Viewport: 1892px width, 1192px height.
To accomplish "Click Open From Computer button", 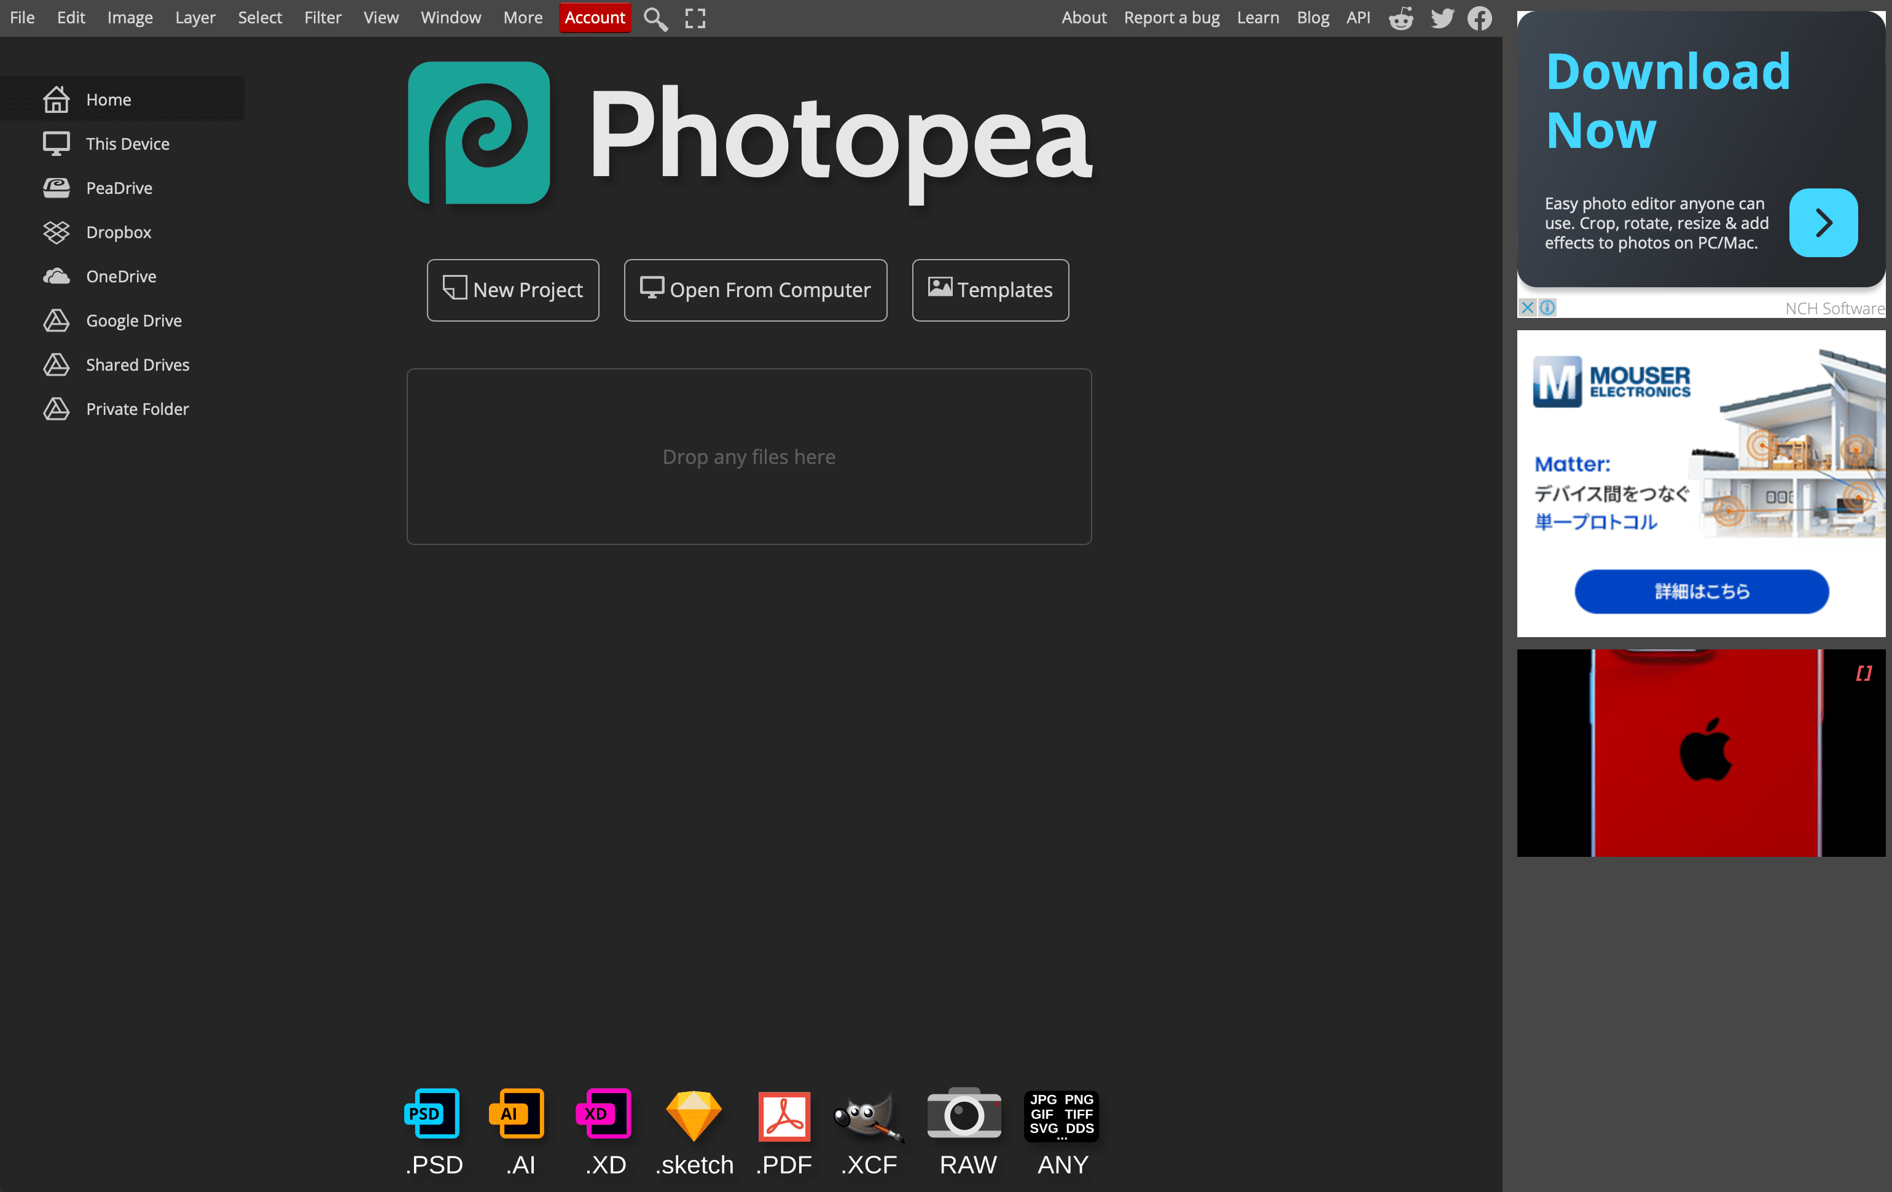I will click(756, 290).
